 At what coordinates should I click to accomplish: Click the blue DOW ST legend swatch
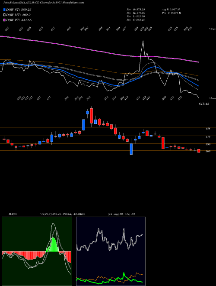click(5, 10)
